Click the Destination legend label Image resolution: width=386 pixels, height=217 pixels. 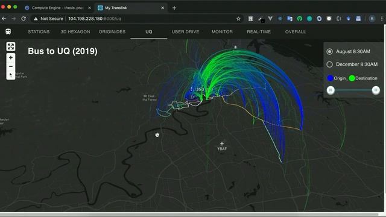[366, 78]
